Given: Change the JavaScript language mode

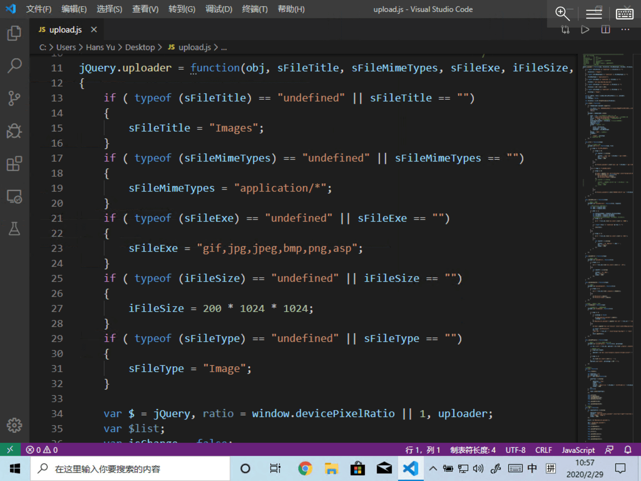Looking at the screenshot, I should pyautogui.click(x=578, y=449).
